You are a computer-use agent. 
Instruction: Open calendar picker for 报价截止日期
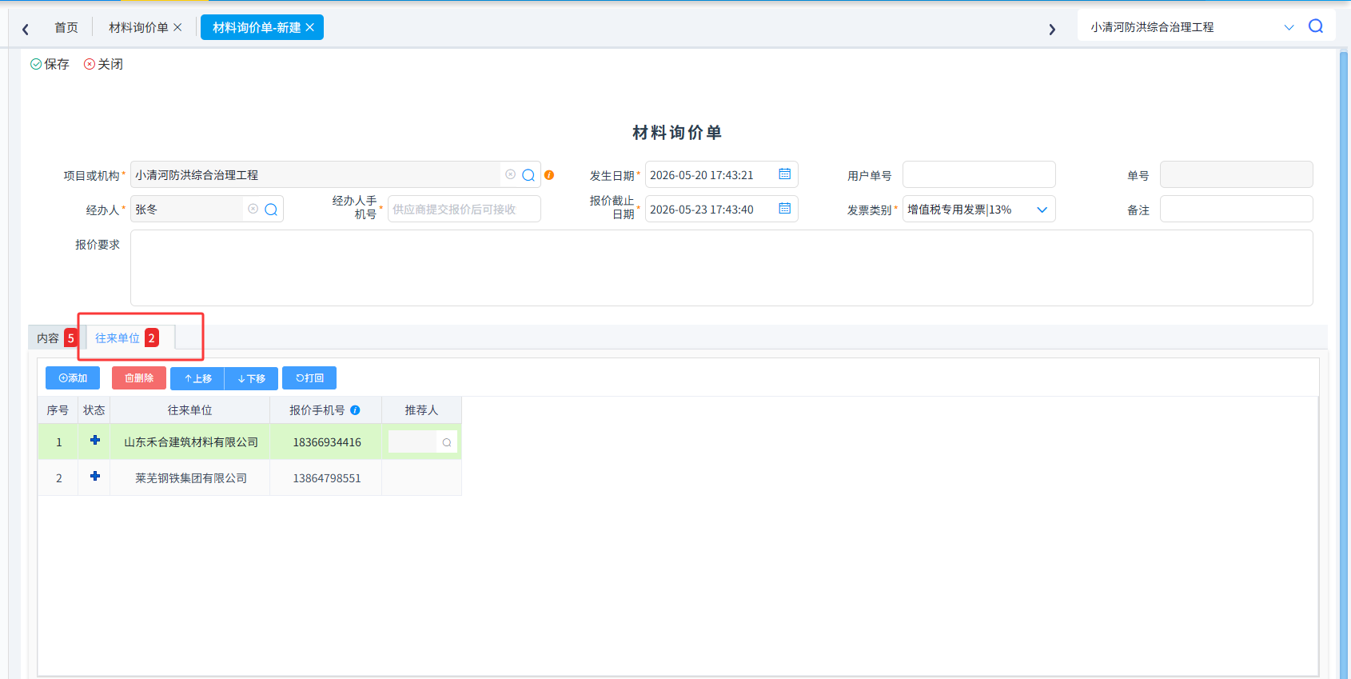[x=785, y=209]
